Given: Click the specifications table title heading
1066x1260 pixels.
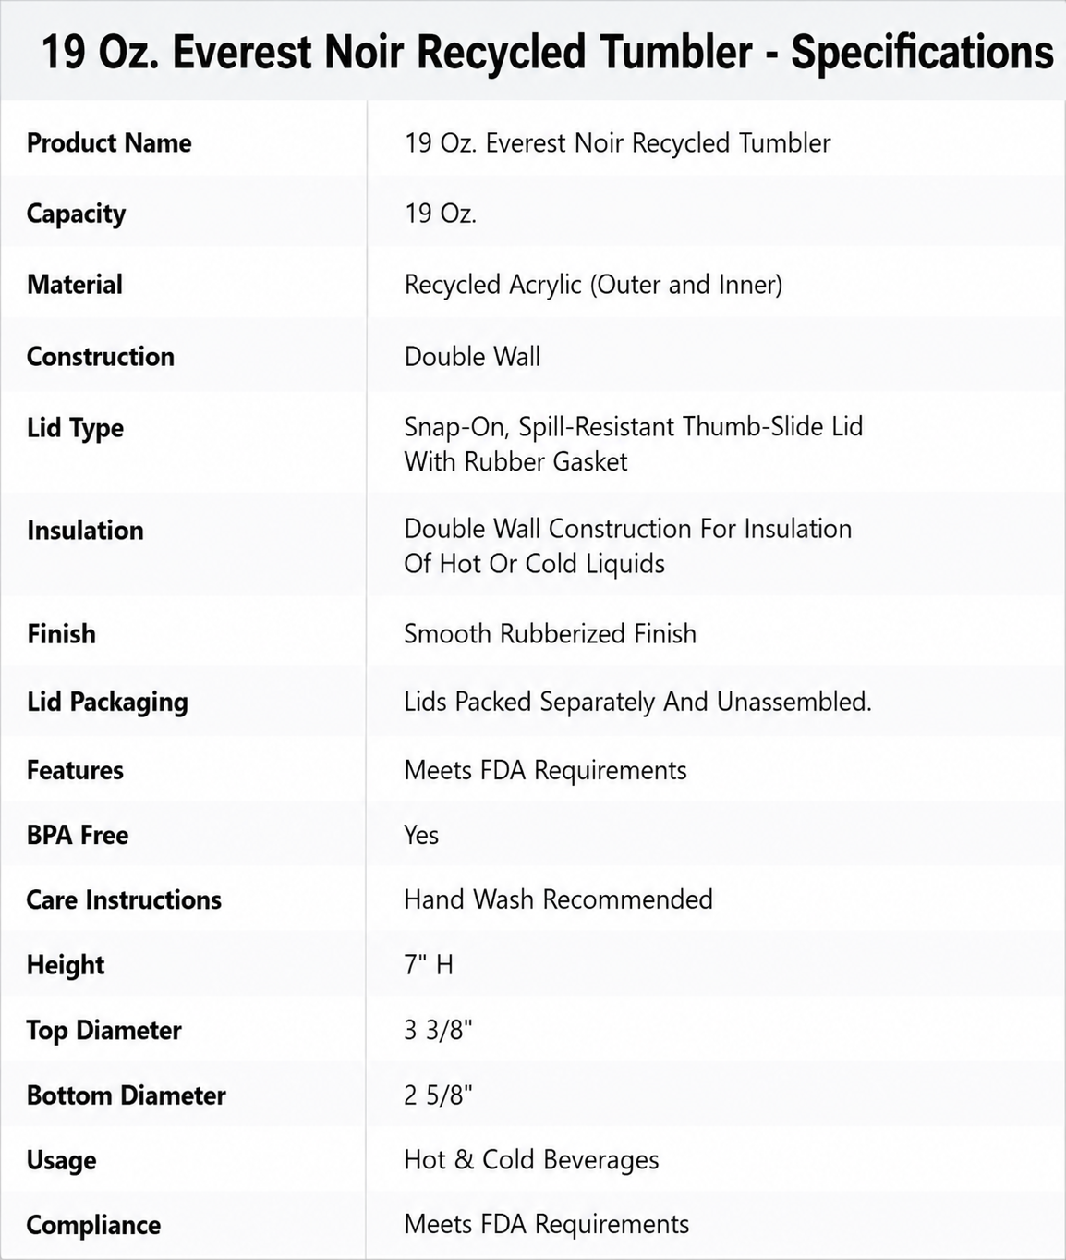Looking at the screenshot, I should 547,52.
